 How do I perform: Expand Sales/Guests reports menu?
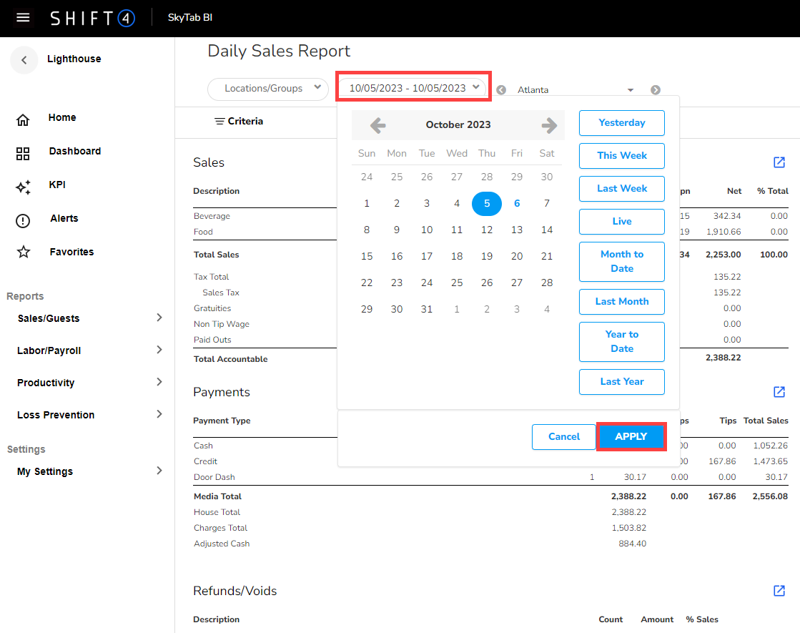pos(89,318)
